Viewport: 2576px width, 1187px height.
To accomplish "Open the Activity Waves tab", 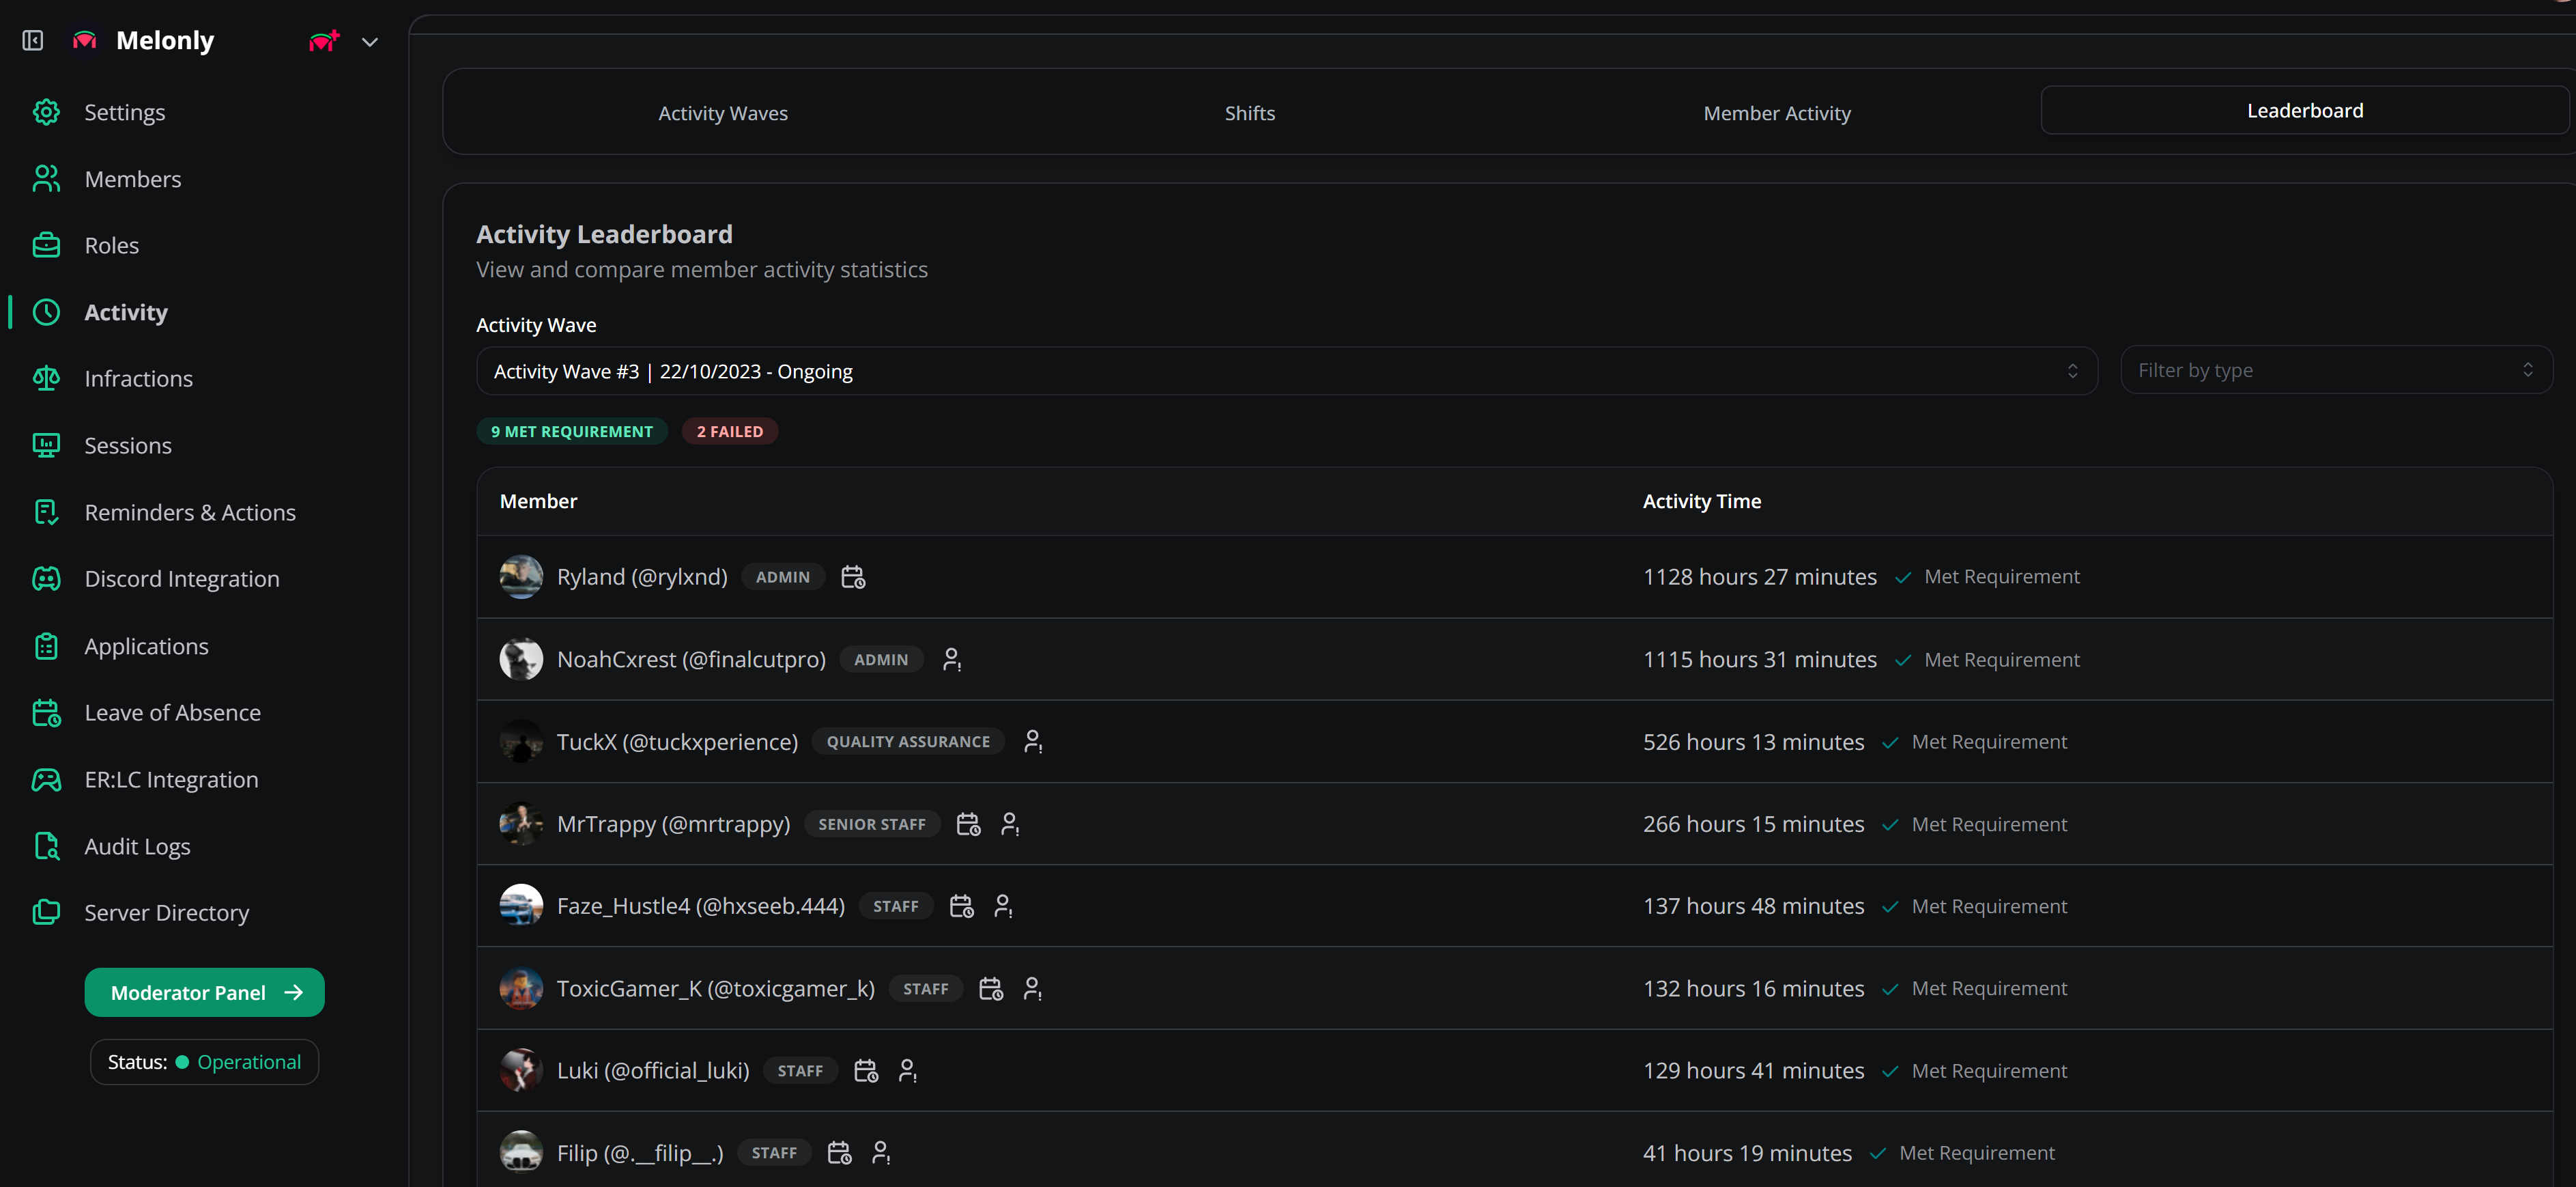I will click(x=722, y=113).
